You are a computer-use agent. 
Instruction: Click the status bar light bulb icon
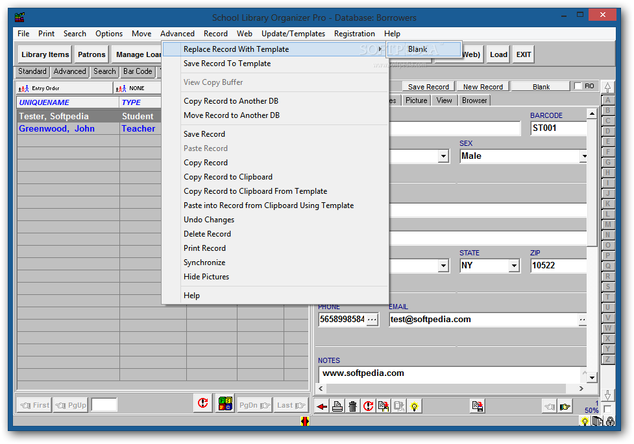pyautogui.click(x=584, y=422)
